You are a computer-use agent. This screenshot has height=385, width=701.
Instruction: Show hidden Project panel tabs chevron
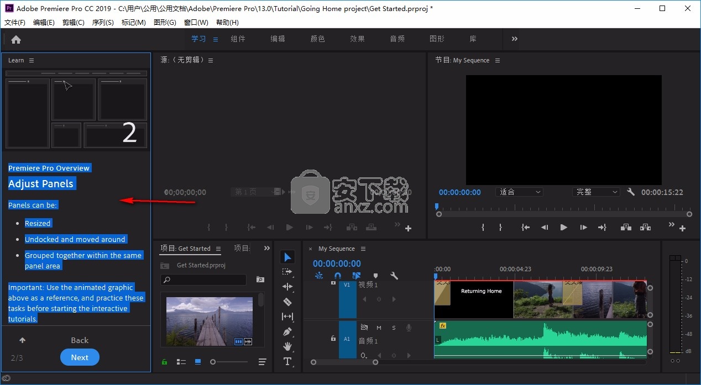(267, 249)
